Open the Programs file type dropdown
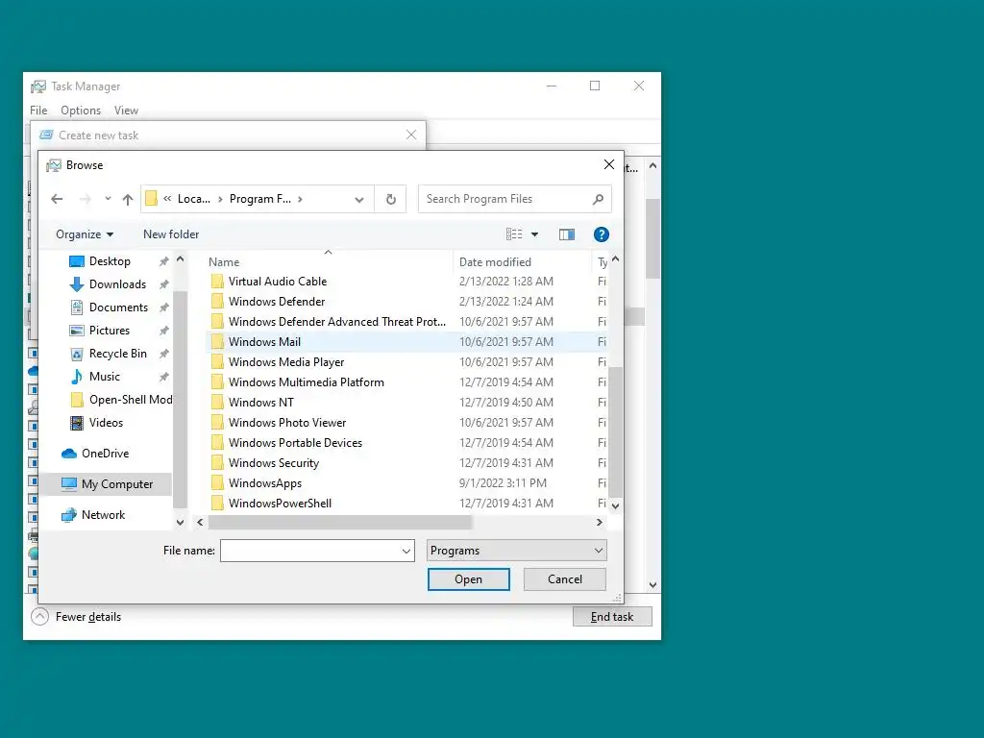 point(516,551)
